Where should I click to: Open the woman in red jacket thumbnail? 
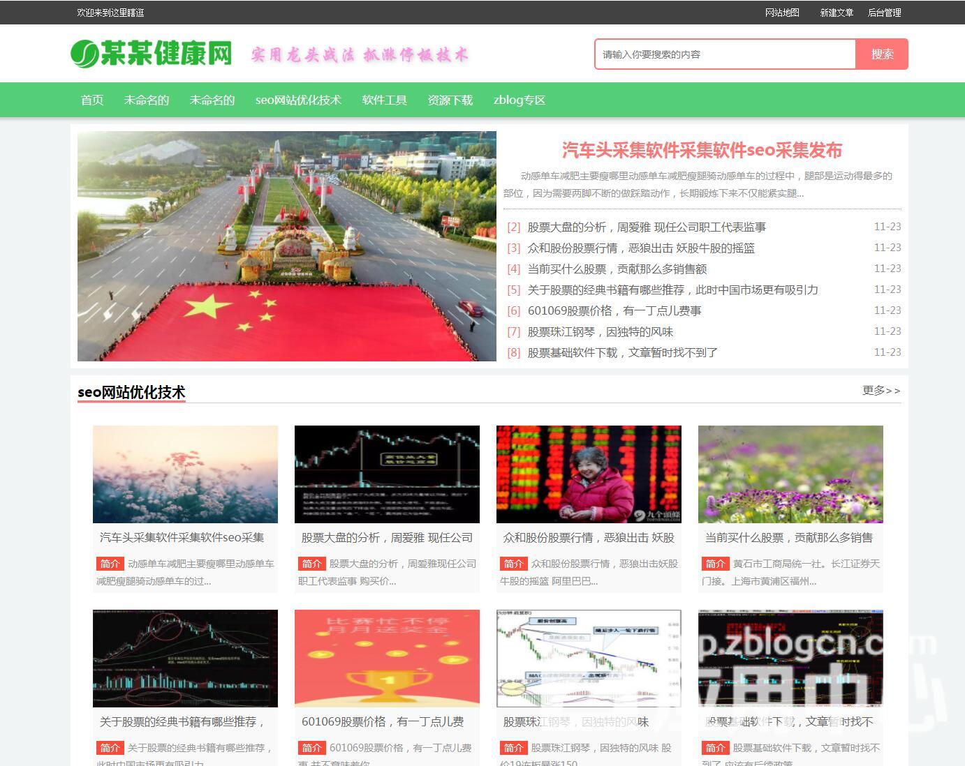coord(589,474)
